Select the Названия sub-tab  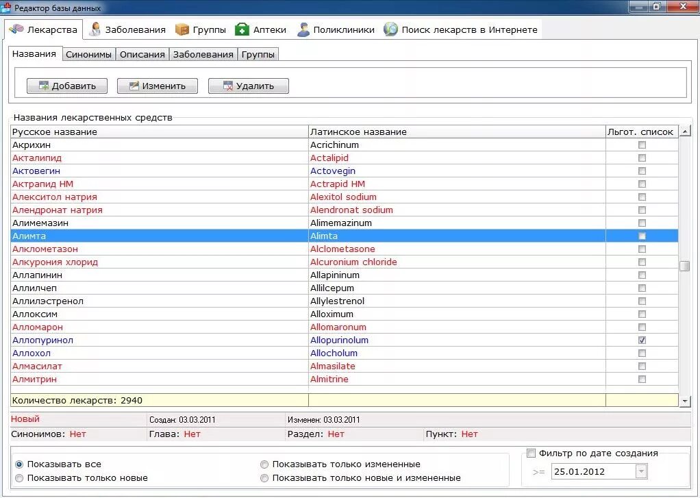(x=34, y=54)
